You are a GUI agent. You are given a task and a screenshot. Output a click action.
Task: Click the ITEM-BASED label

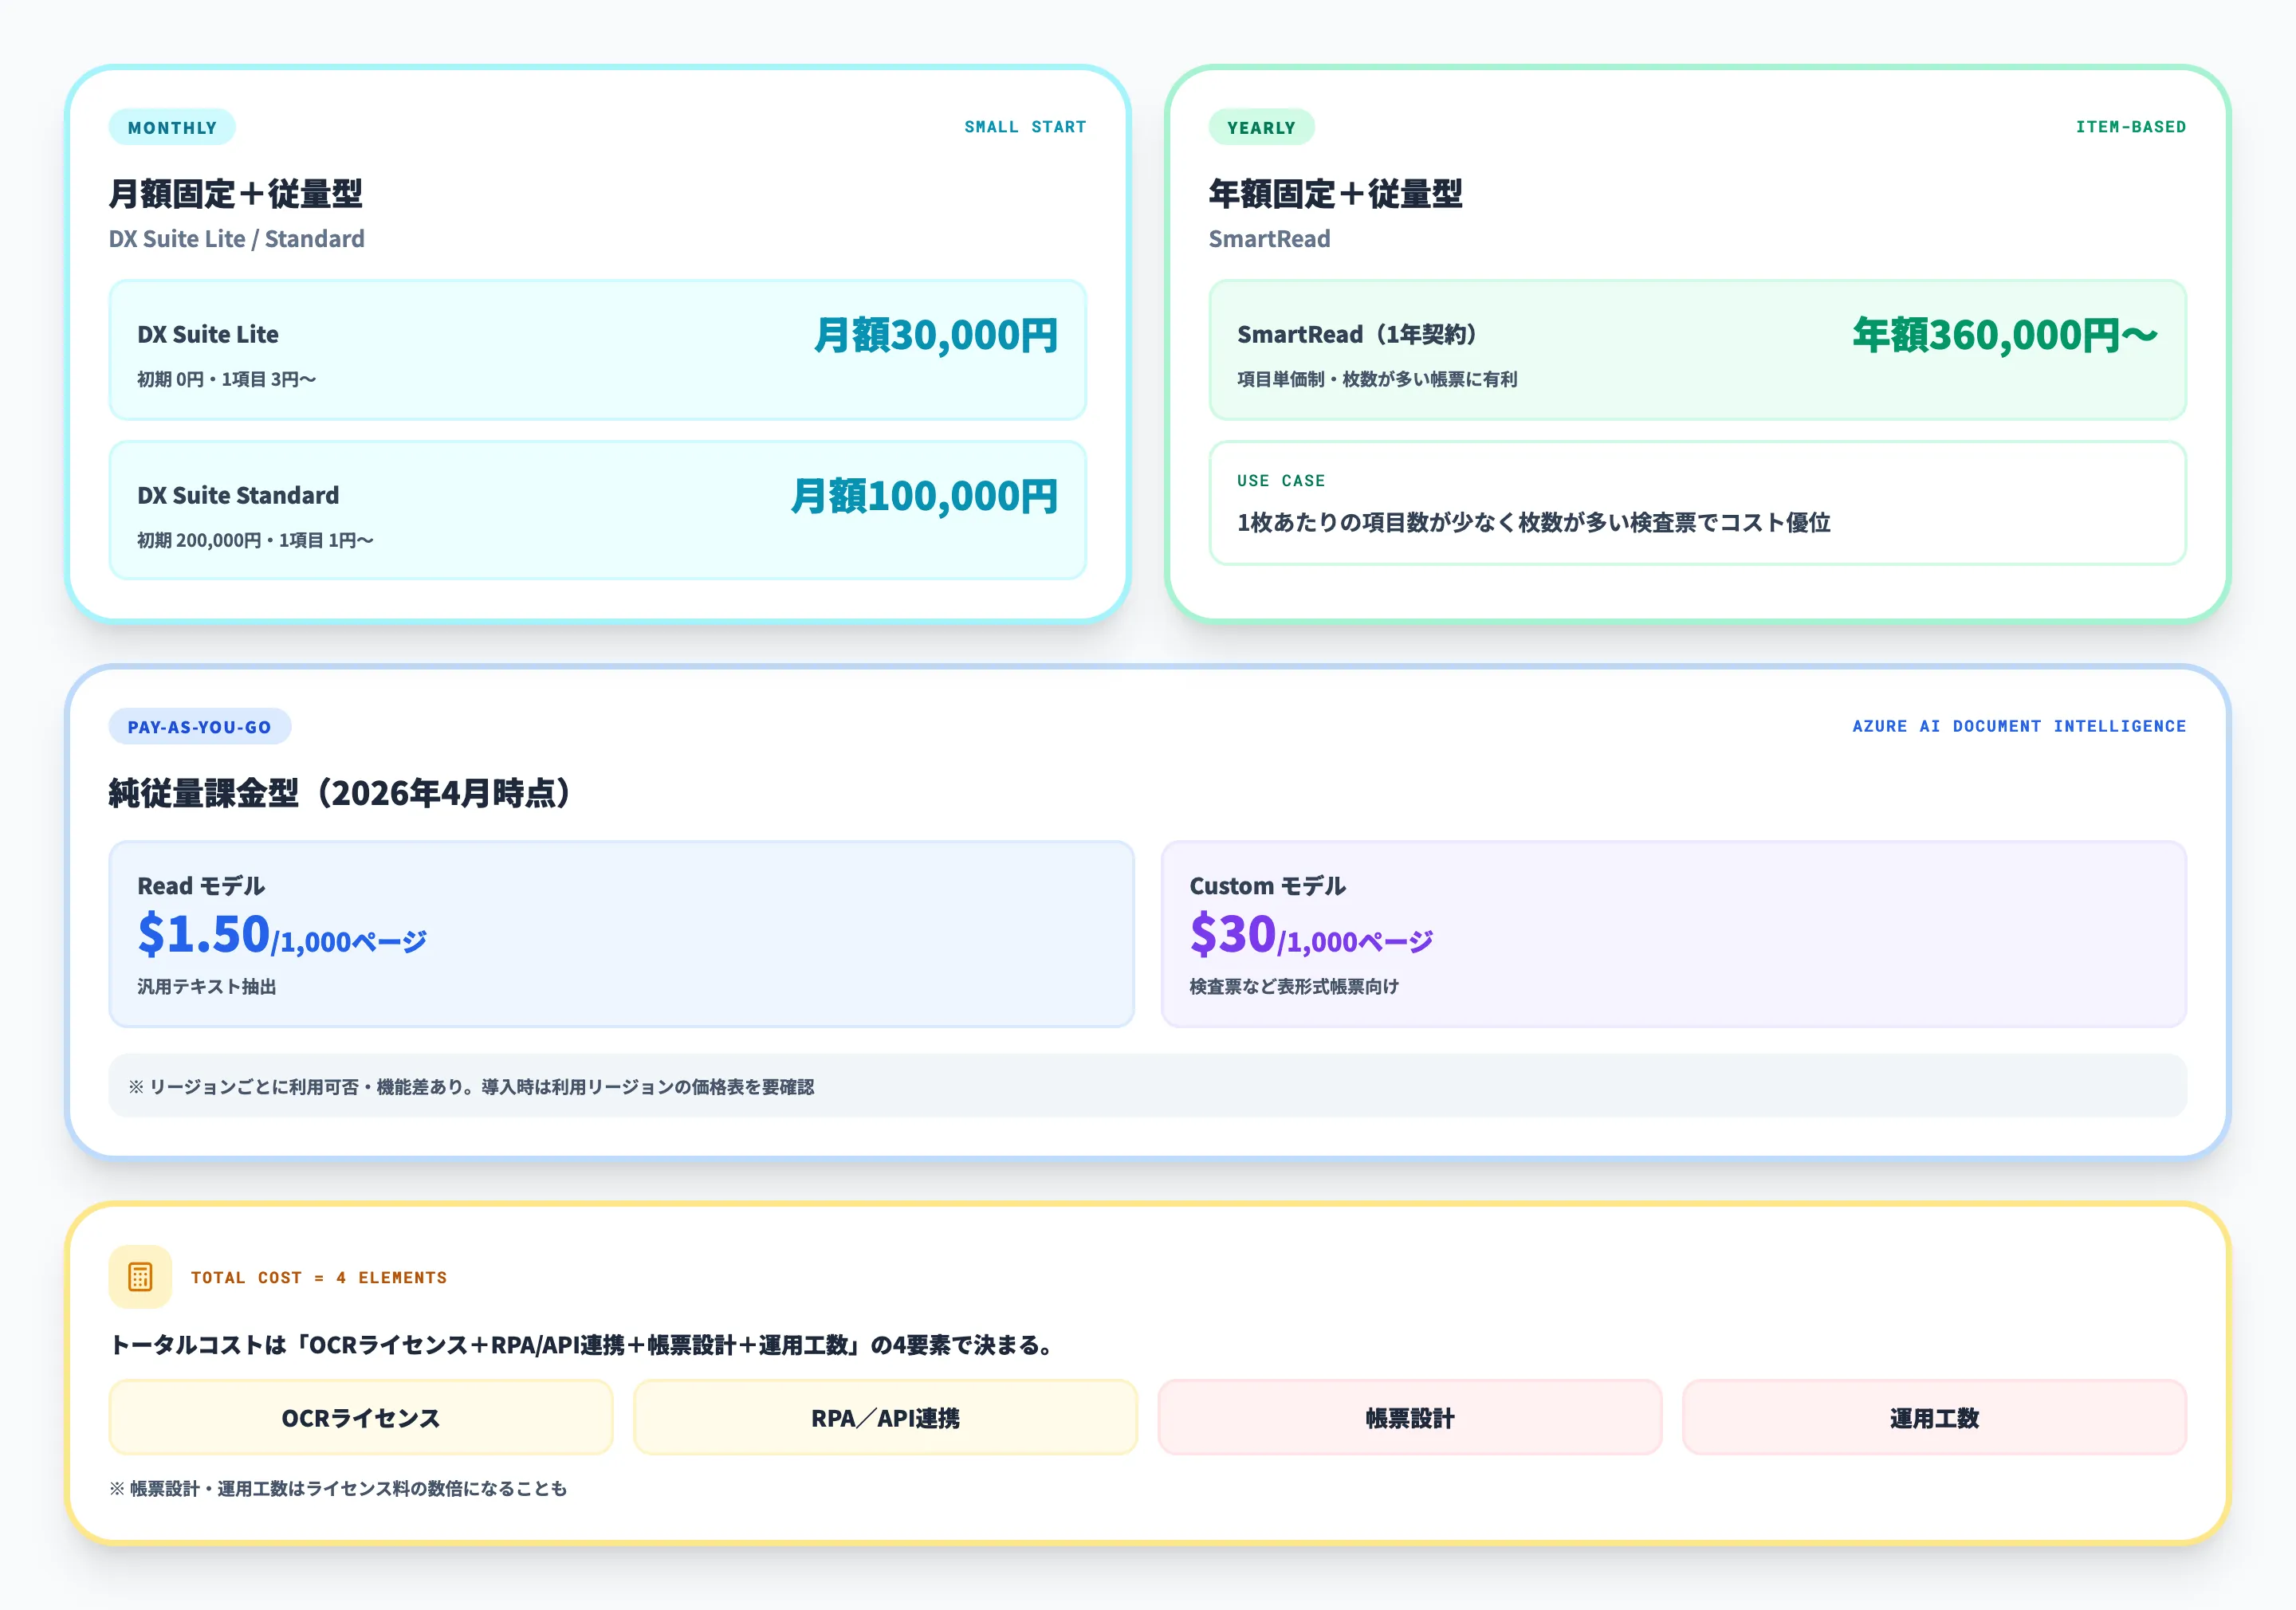(2130, 127)
